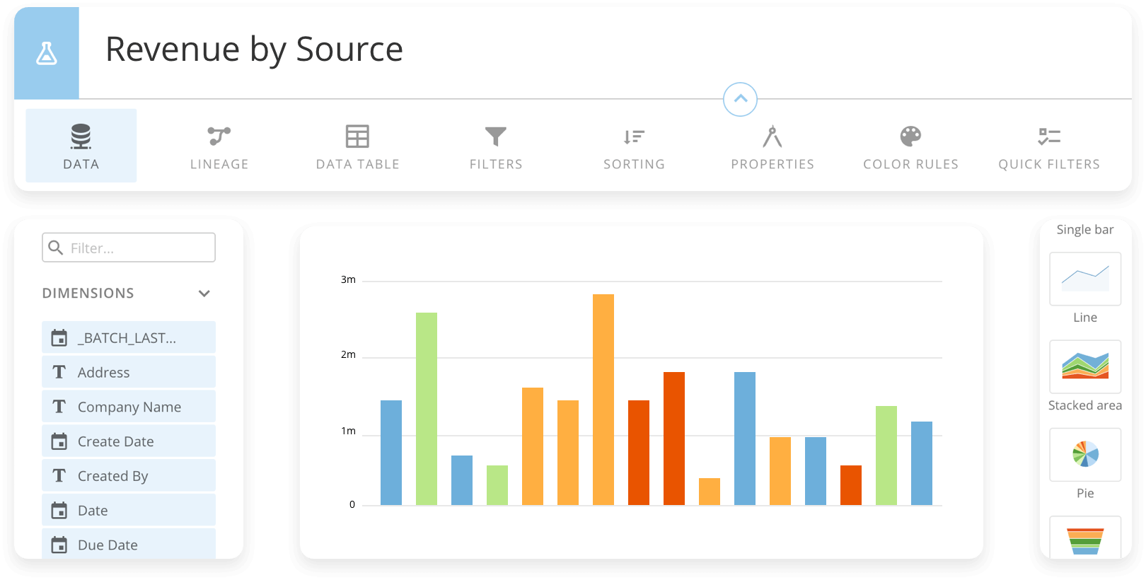Collapse the Dimensions section chevron
This screenshot has width=1146, height=580.
pos(204,294)
